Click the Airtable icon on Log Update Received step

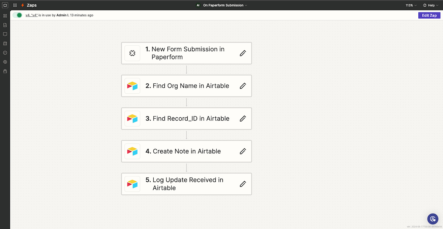(132, 184)
